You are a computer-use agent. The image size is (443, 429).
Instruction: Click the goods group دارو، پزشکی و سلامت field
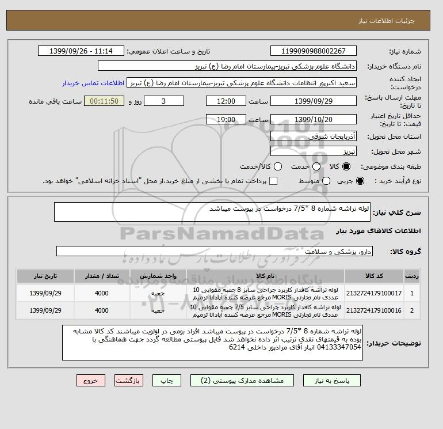click(215, 252)
